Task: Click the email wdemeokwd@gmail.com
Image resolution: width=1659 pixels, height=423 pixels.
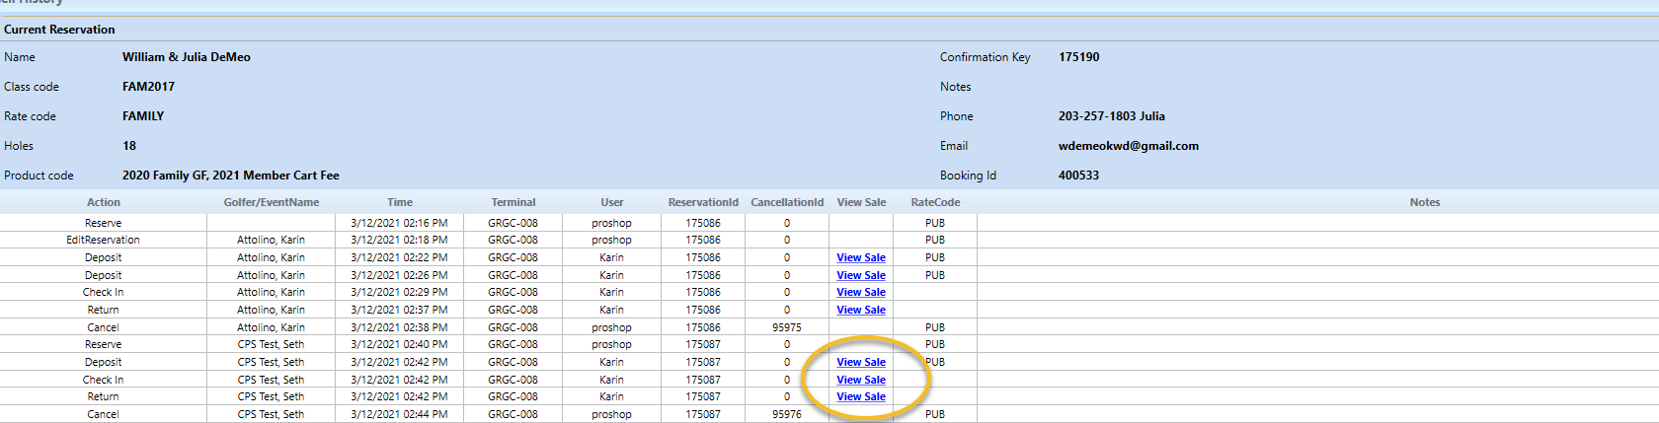Action: click(x=1128, y=146)
